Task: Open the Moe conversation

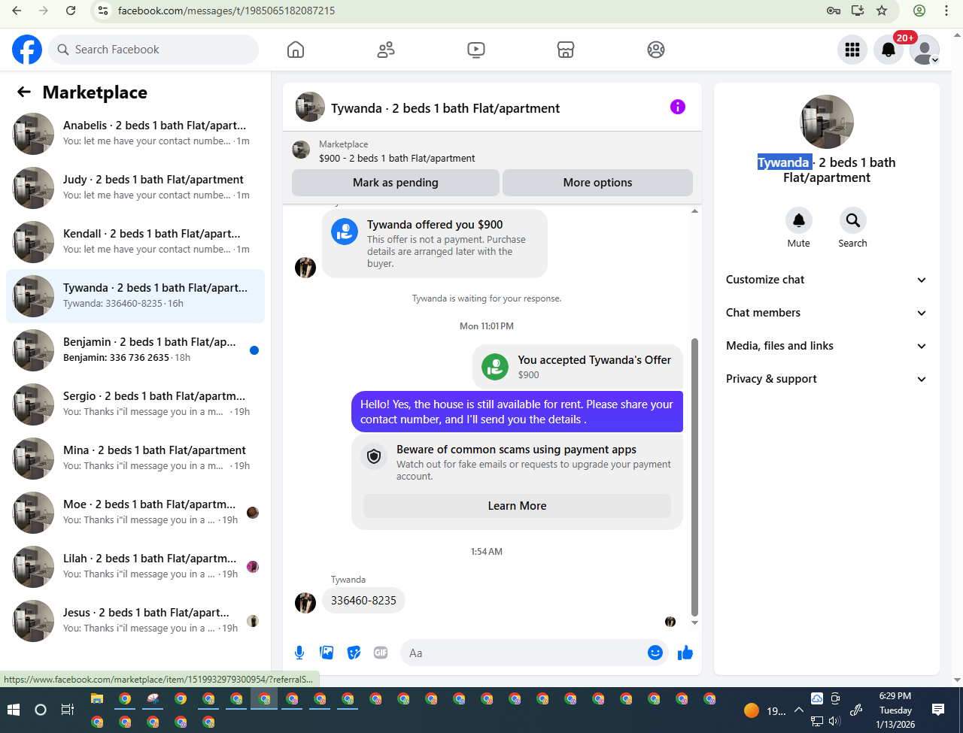Action: [135, 513]
